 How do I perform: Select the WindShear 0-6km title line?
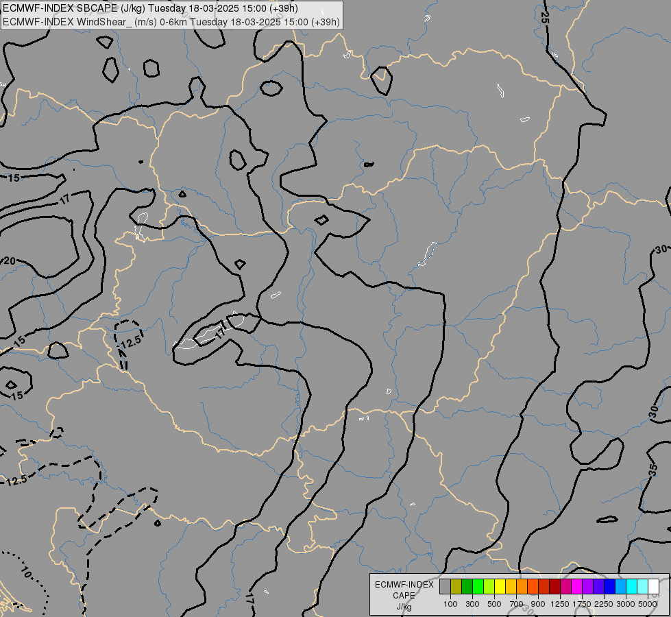coord(171,22)
